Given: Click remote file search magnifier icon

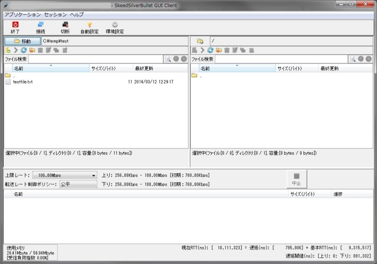Looking at the screenshot, I should (353, 59).
